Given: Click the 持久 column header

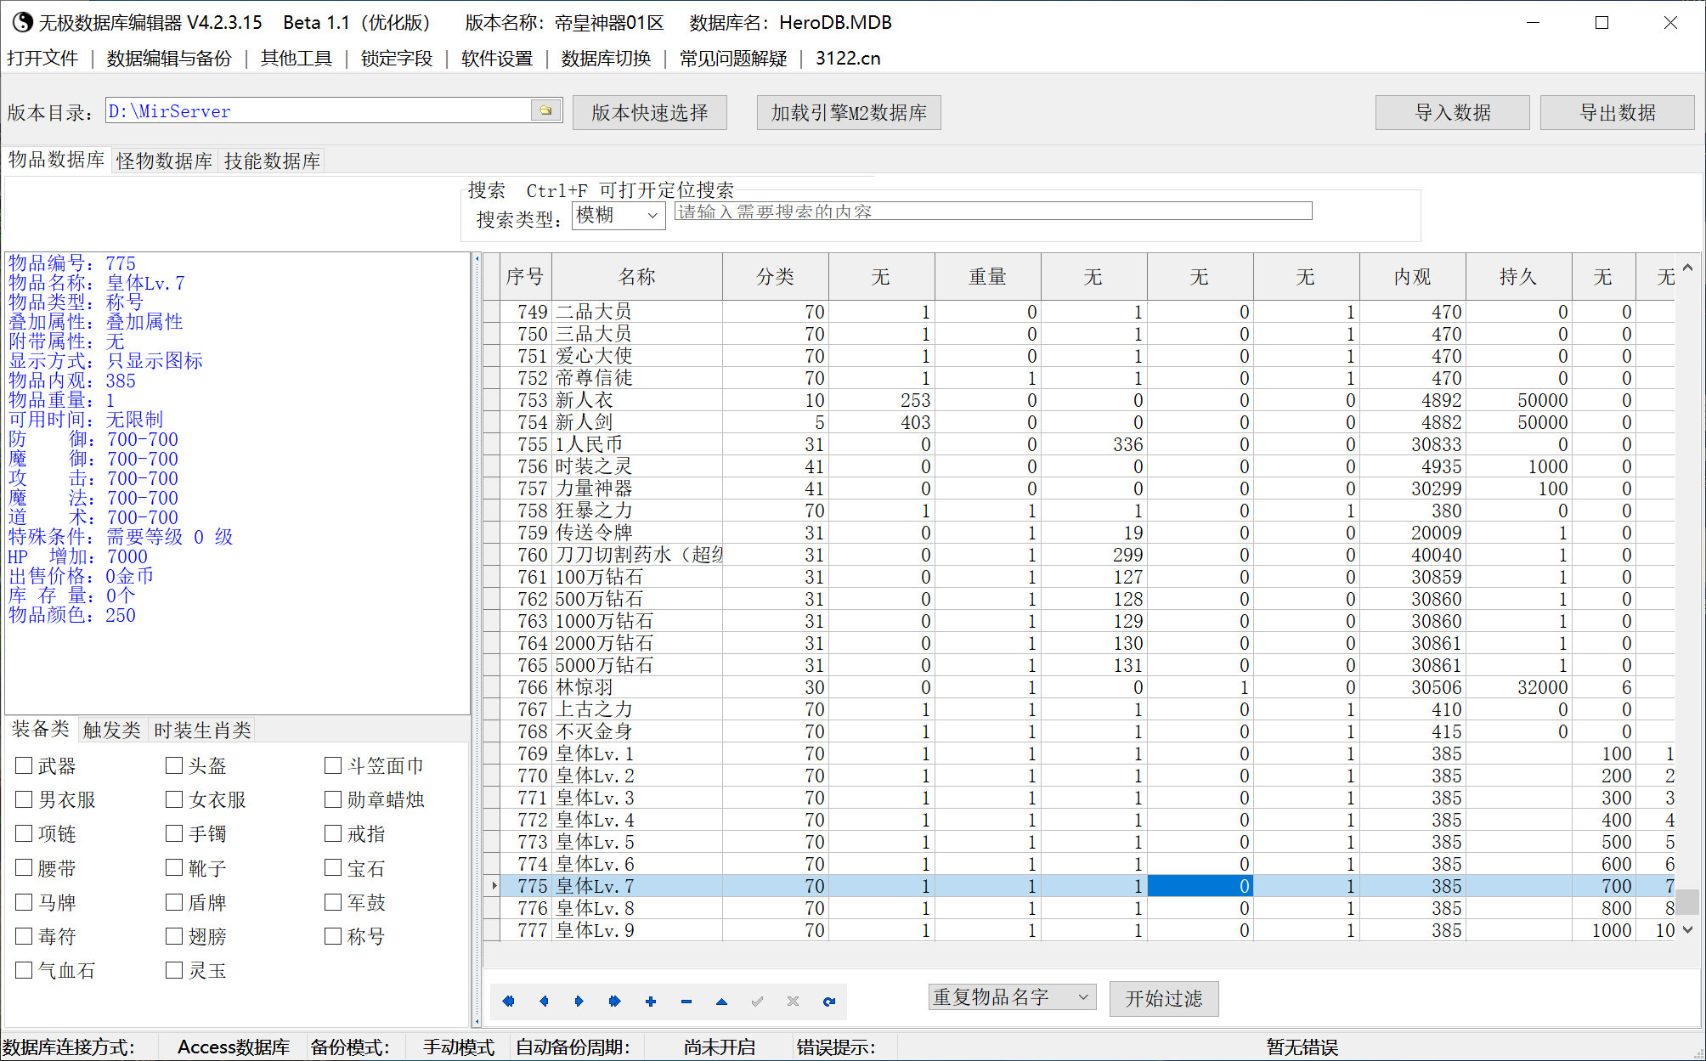Looking at the screenshot, I should click(1518, 276).
